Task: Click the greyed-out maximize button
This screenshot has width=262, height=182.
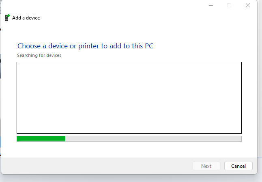Action: [229, 5]
